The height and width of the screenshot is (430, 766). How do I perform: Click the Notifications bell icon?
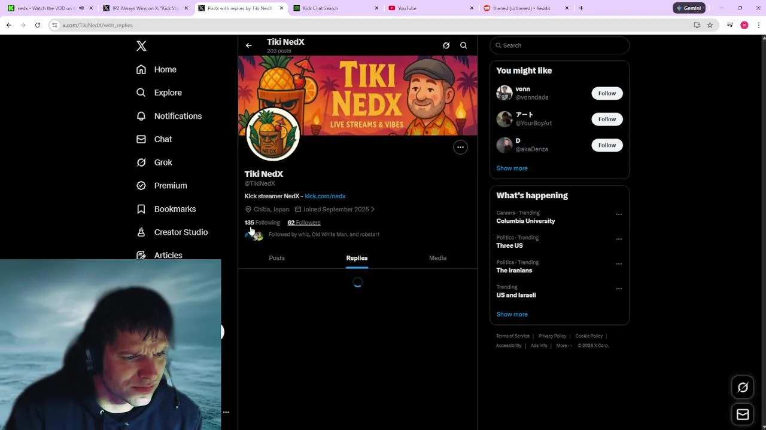(141, 116)
